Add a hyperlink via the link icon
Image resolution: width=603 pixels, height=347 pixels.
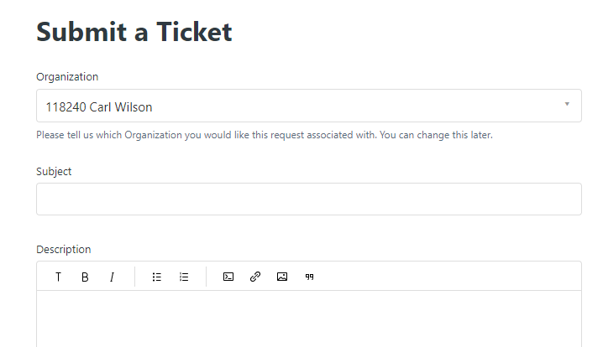255,277
